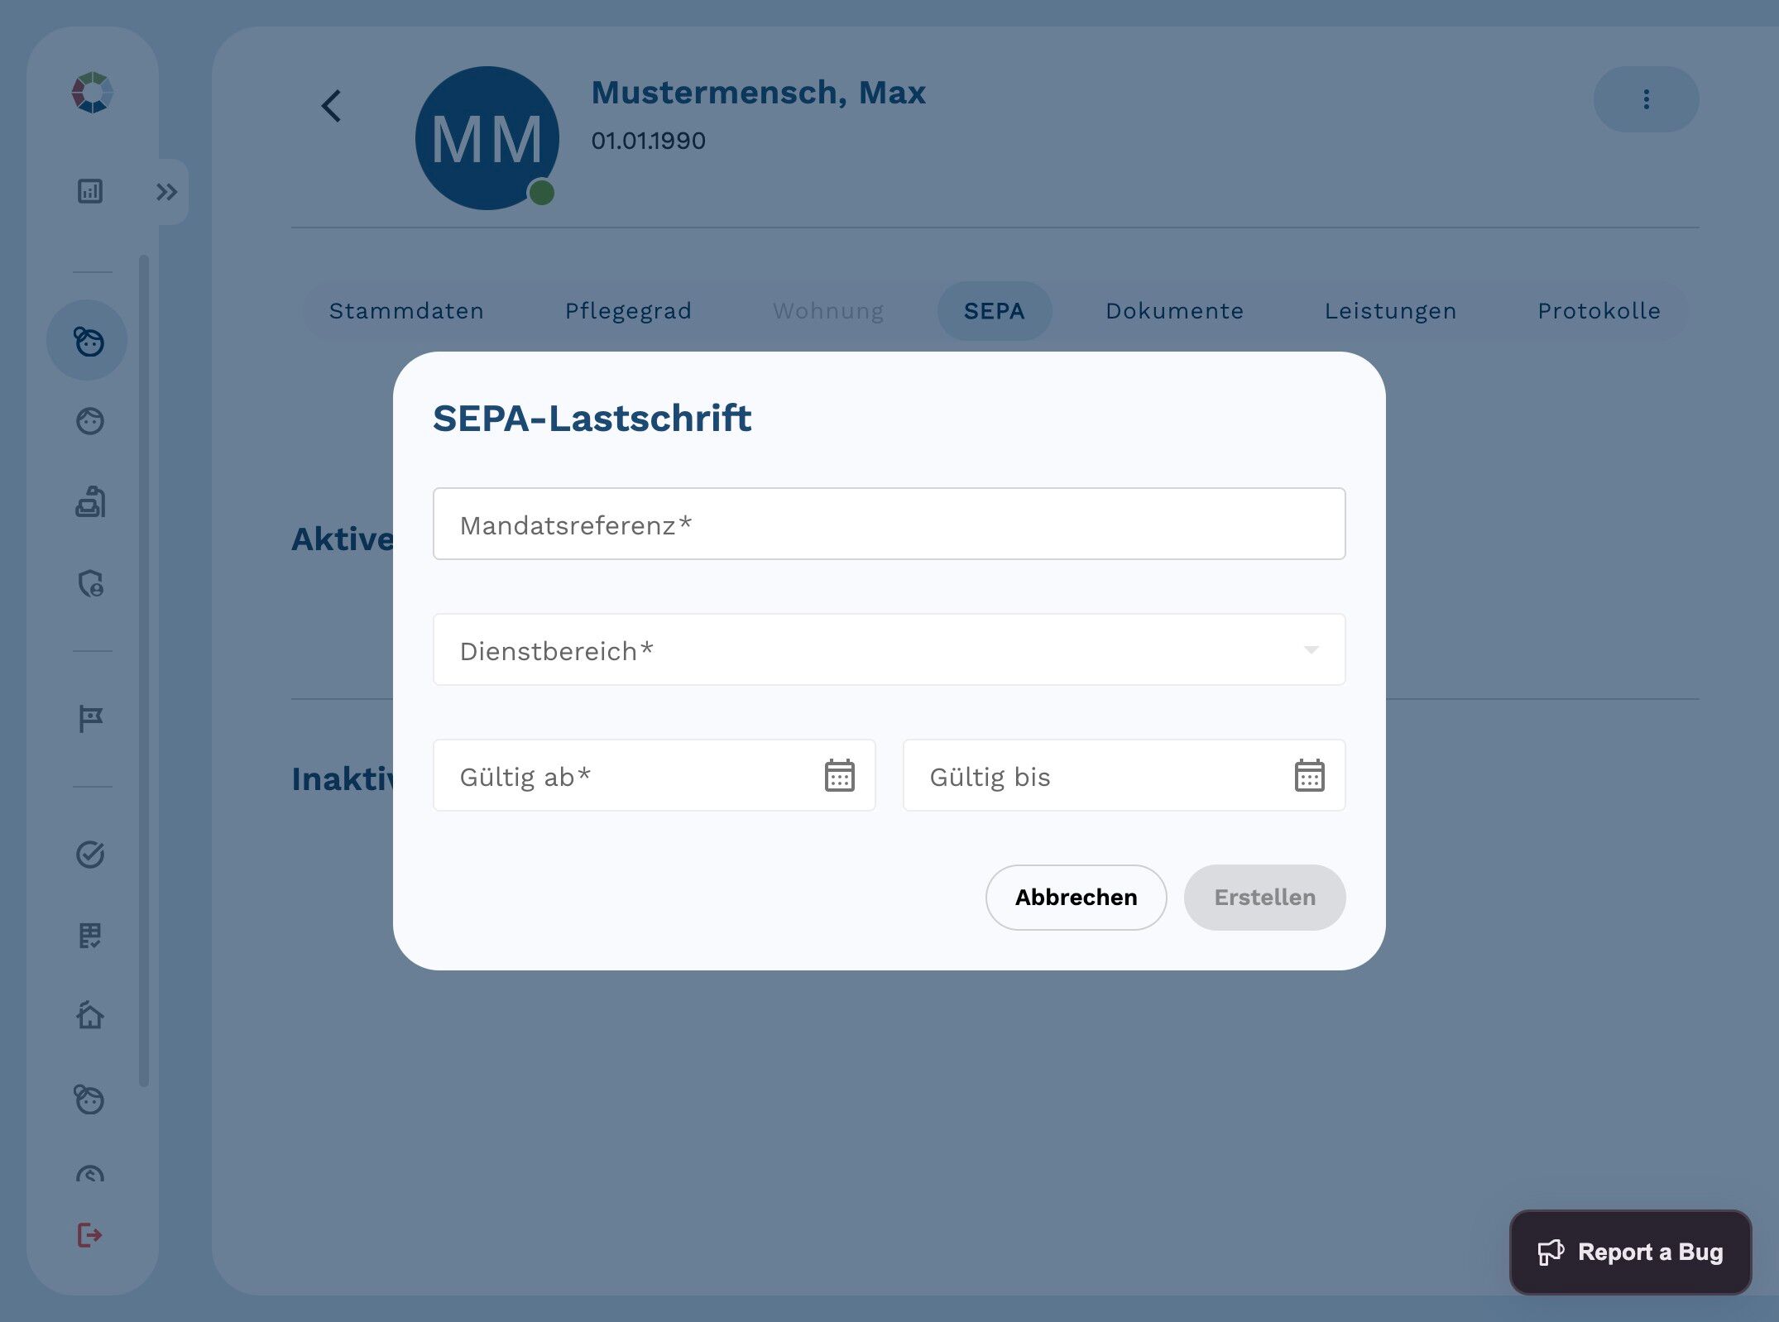Viewport: 1779px width, 1322px height.
Task: Go back with the left arrow
Action: click(x=332, y=106)
